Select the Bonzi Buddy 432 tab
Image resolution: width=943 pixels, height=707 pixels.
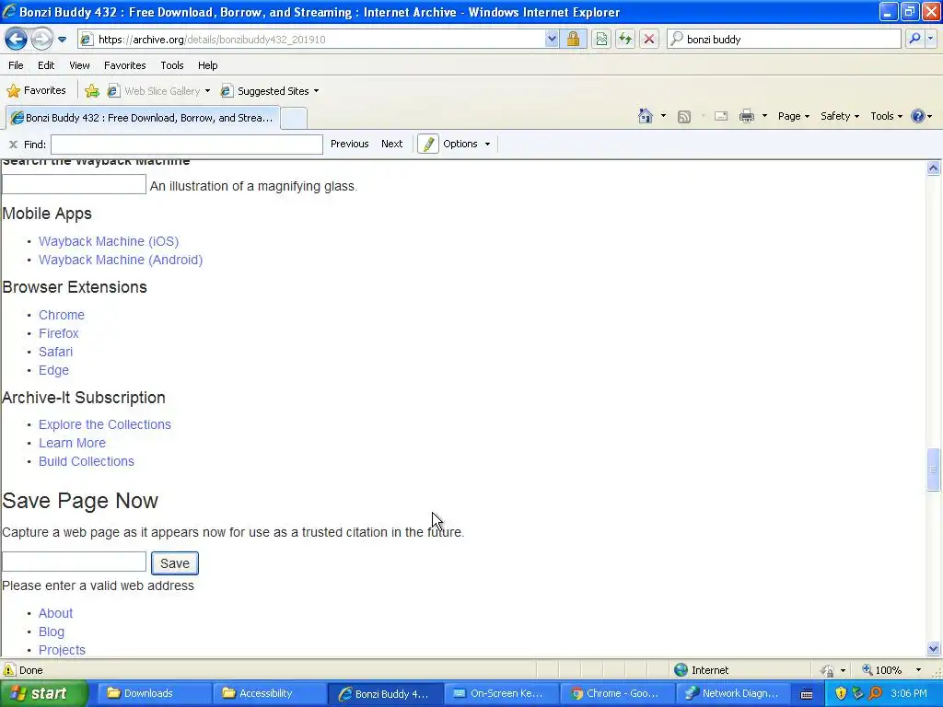(143, 118)
